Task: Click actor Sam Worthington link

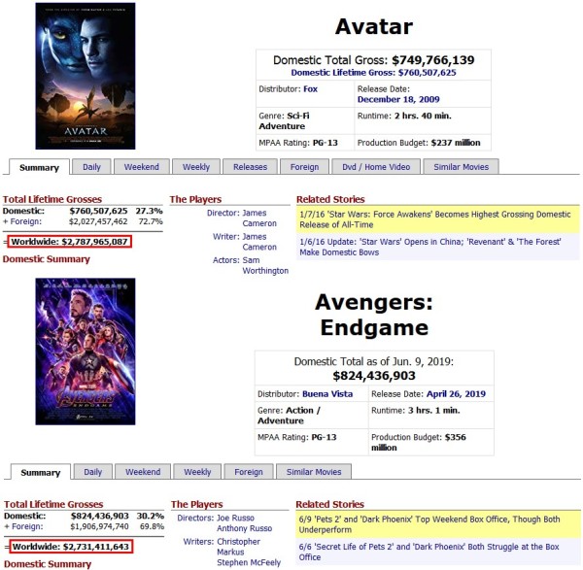Action: click(x=265, y=265)
